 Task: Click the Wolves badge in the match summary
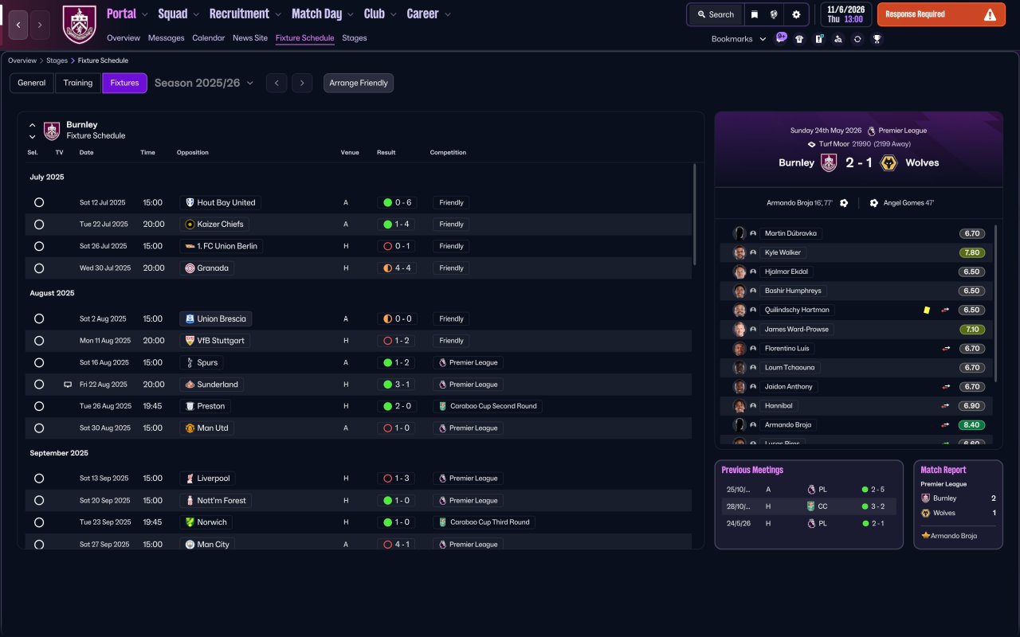889,162
